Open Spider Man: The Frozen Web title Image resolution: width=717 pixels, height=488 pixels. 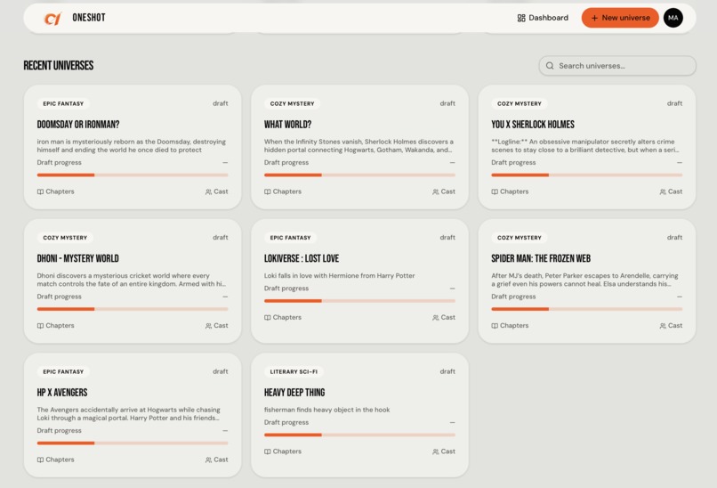[541, 258]
